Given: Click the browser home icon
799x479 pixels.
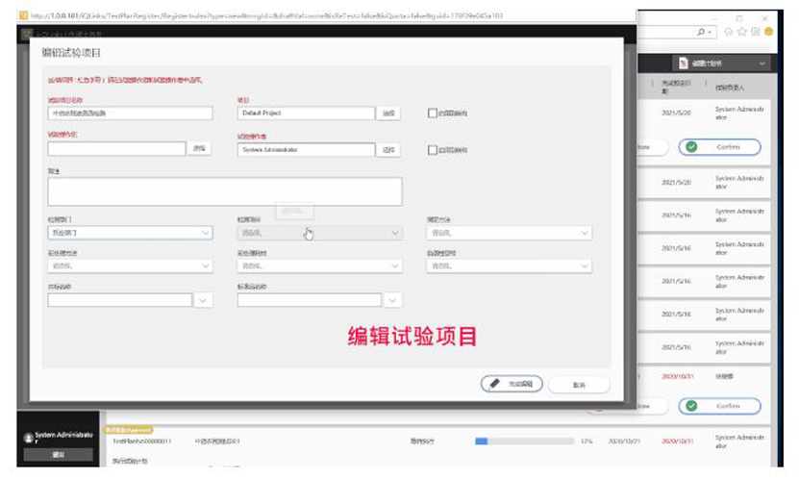Looking at the screenshot, I should pyautogui.click(x=730, y=32).
